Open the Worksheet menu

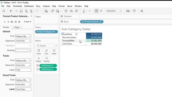tap(17, 6)
